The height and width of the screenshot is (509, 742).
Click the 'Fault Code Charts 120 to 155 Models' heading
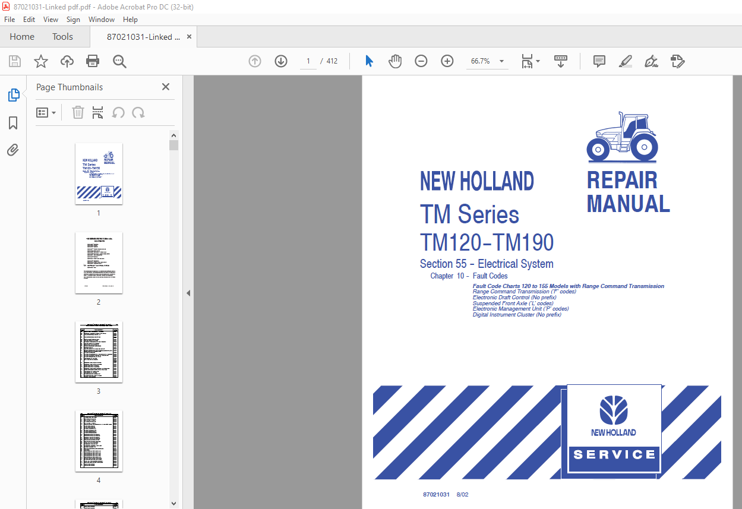tap(569, 286)
